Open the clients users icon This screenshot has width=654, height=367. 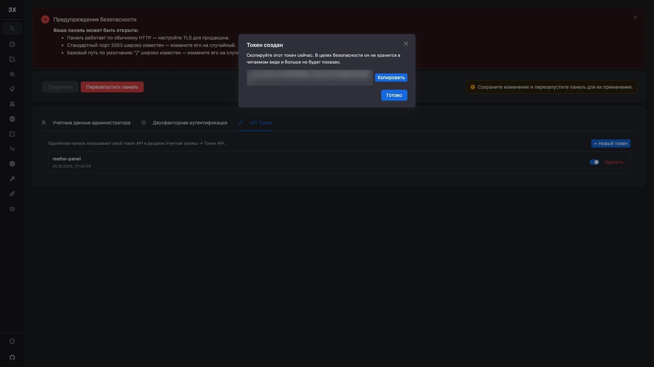click(x=12, y=74)
